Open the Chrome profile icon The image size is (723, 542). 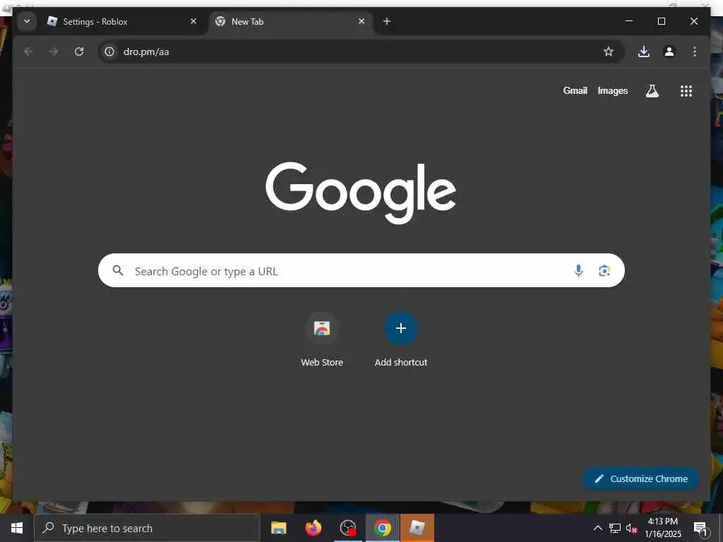tap(669, 52)
